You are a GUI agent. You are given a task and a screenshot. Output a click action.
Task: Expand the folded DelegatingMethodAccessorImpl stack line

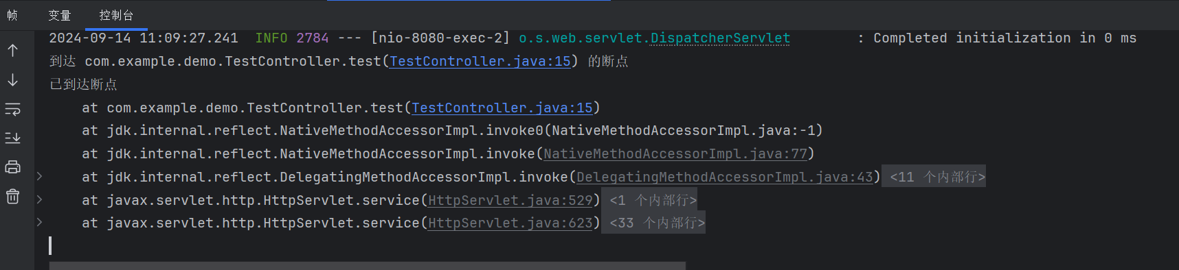tap(39, 177)
